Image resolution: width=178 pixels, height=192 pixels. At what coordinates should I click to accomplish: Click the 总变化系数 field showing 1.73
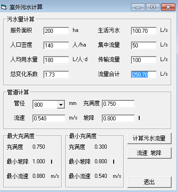[56, 75]
